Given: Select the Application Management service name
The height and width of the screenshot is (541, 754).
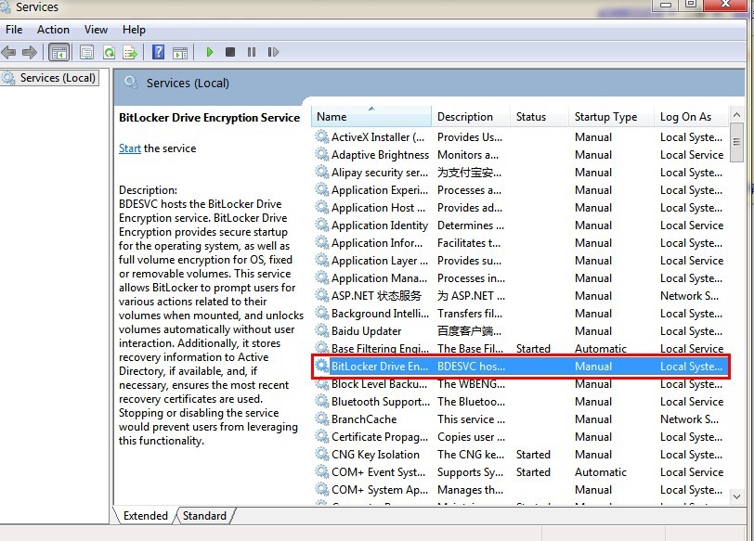Looking at the screenshot, I should (x=379, y=278).
